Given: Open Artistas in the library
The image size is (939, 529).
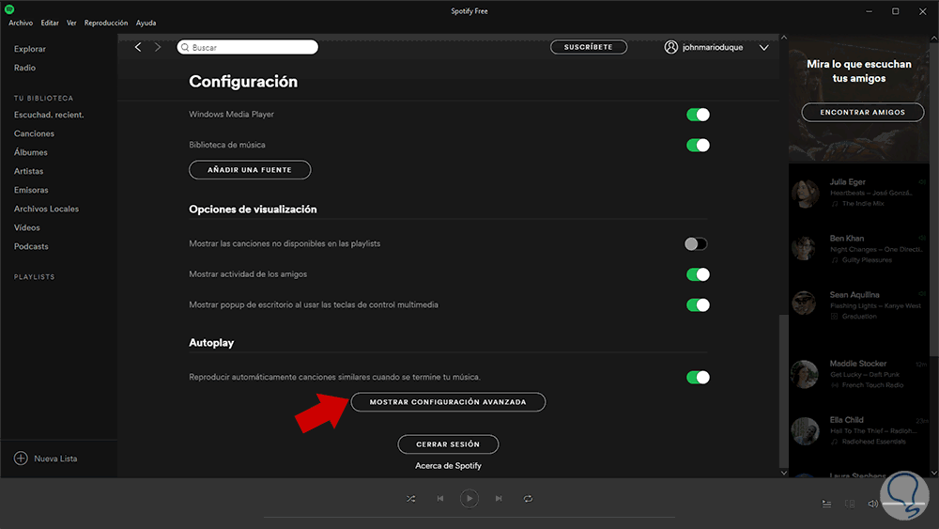Looking at the screenshot, I should pos(29,171).
